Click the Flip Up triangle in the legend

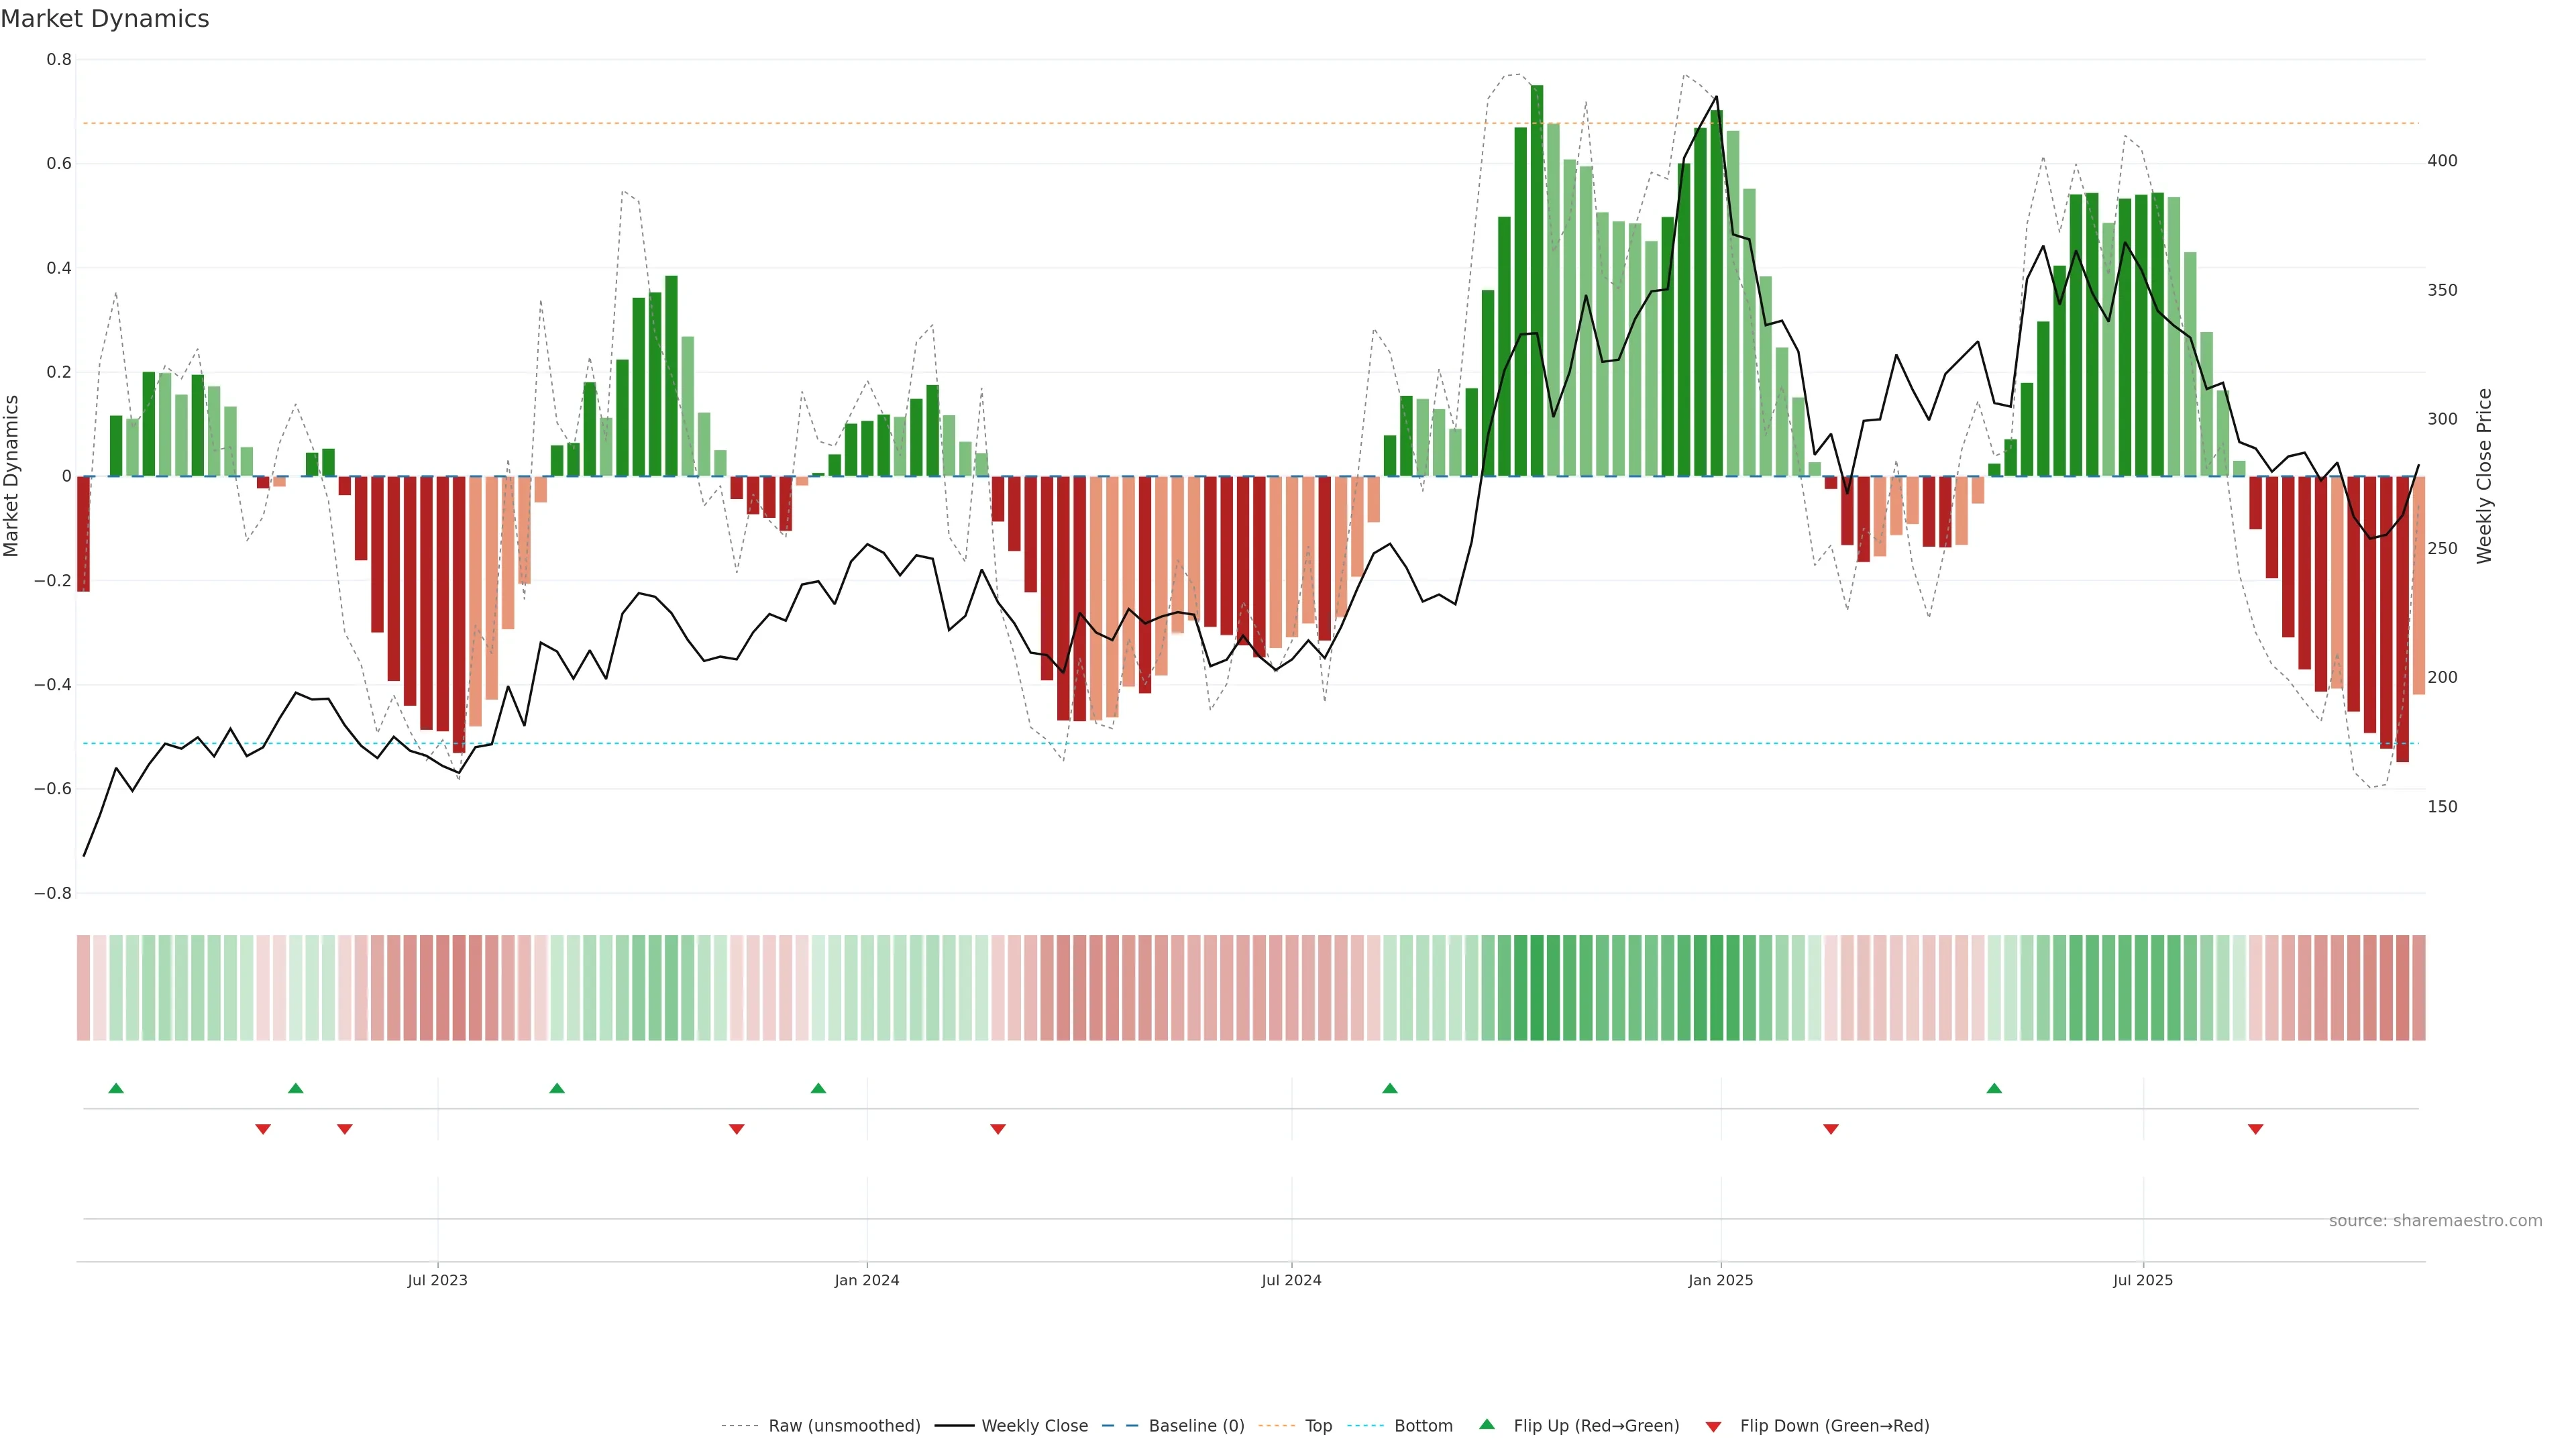tap(1487, 1424)
